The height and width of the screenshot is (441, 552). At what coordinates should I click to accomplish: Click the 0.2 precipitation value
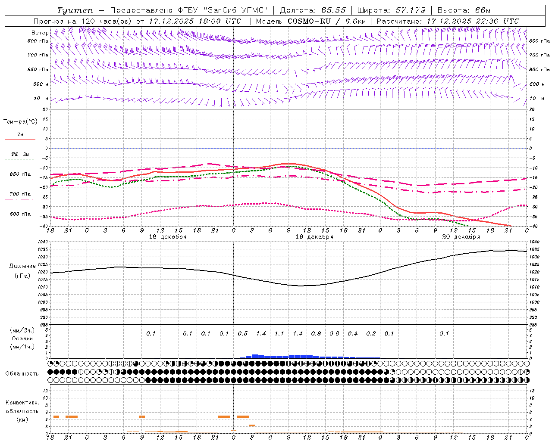coord(371,333)
